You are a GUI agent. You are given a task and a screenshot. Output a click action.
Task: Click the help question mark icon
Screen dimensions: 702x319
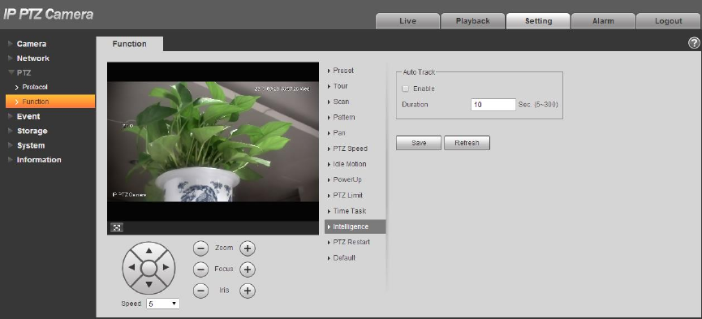(694, 43)
